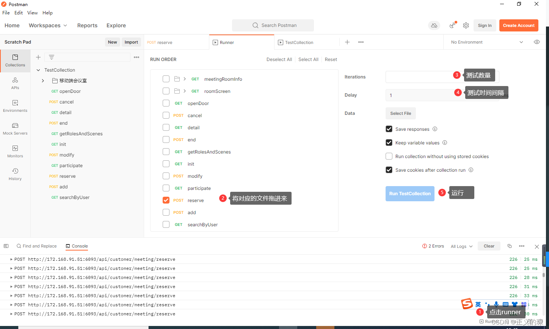Open the Environments sidebar panel
549x329 pixels.
point(15,106)
